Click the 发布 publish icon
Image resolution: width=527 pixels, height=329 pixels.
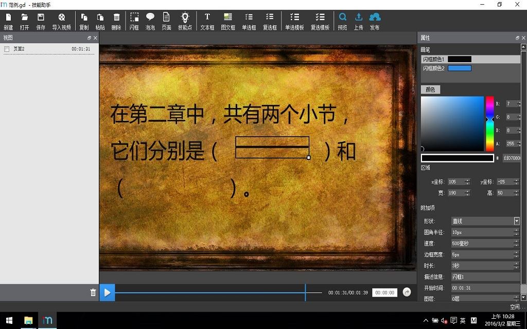tap(375, 21)
